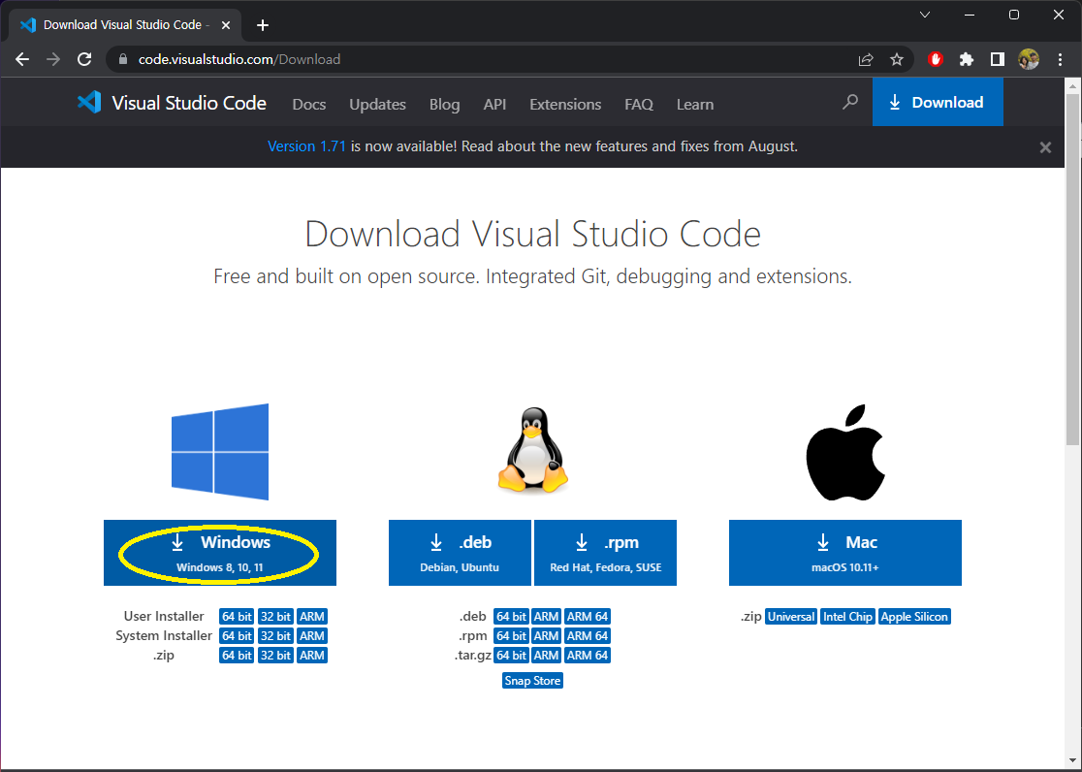Dismiss the Version 1.71 banner

click(x=1045, y=147)
